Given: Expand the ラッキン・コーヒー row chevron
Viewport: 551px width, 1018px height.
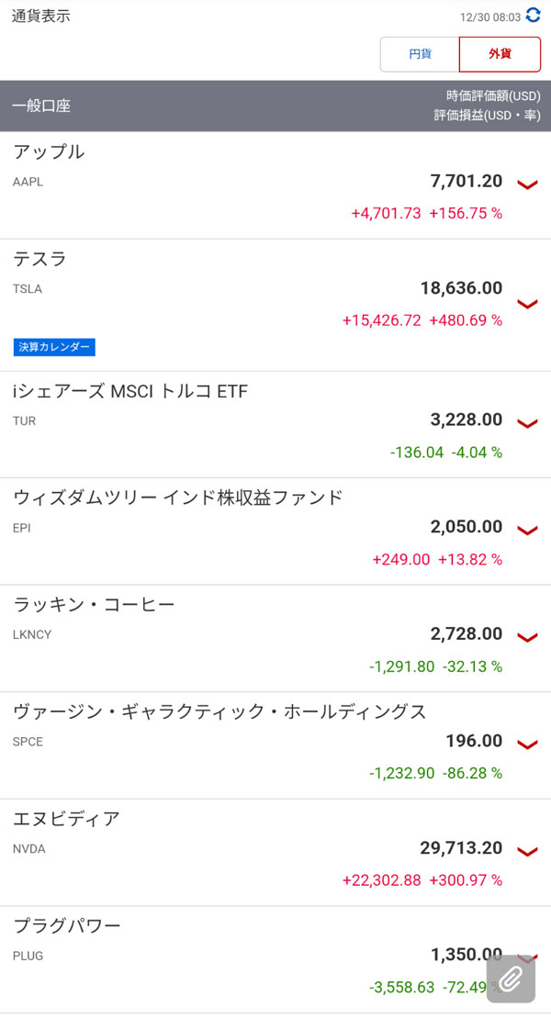Looking at the screenshot, I should 527,637.
